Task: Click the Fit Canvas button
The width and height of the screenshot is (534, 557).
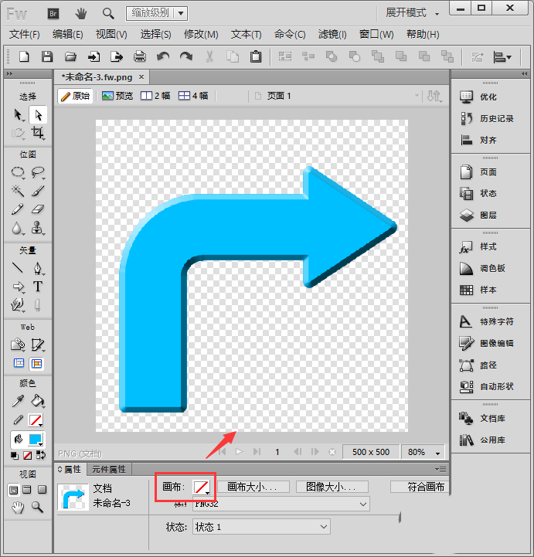Action: (420, 487)
